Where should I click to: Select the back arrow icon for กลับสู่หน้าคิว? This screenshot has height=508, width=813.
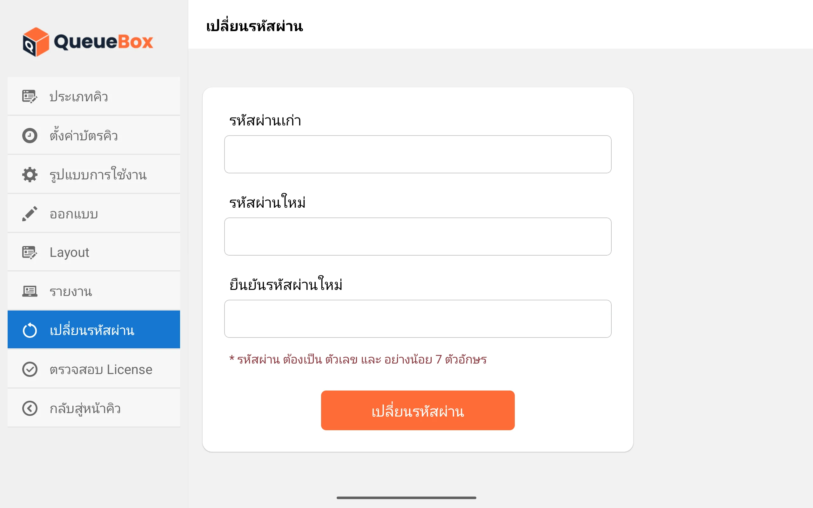[x=30, y=408]
